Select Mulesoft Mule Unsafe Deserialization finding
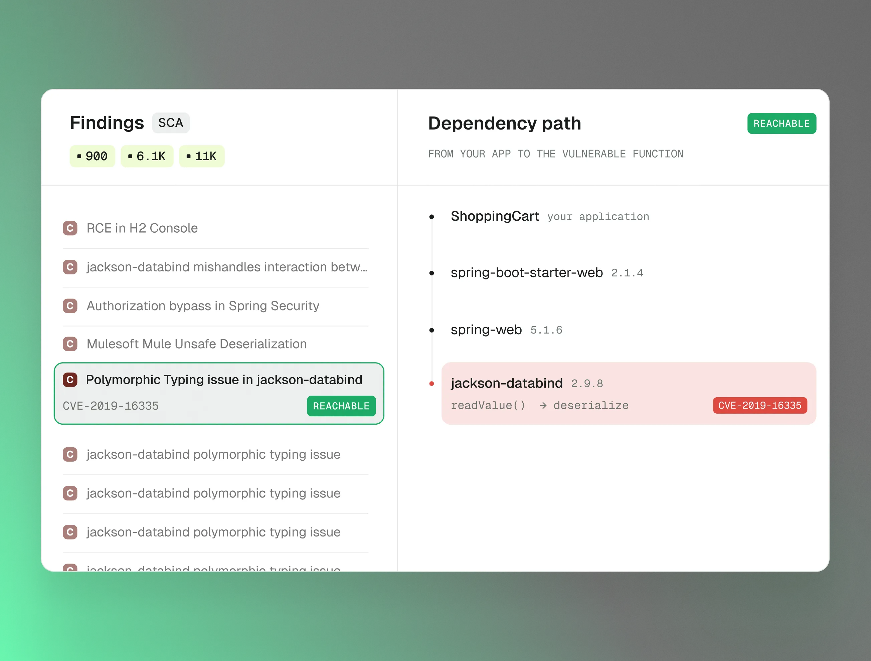Screen dimensions: 871x661 [215, 344]
